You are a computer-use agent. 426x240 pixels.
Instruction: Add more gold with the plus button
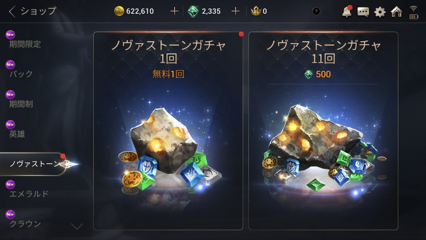click(174, 11)
